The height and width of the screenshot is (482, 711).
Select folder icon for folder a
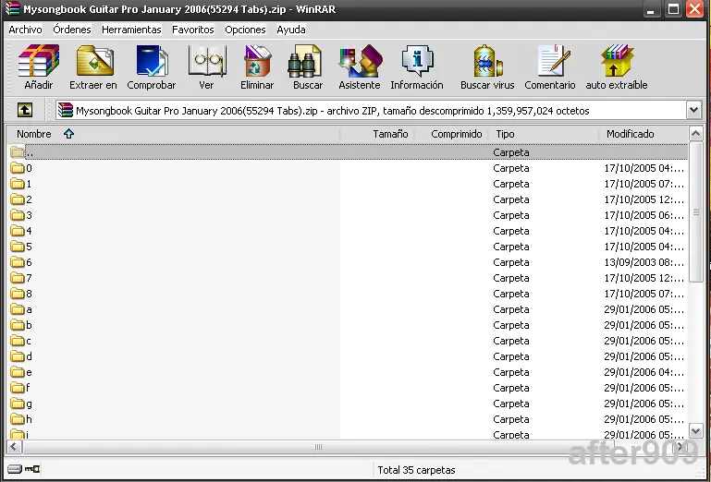pos(18,309)
